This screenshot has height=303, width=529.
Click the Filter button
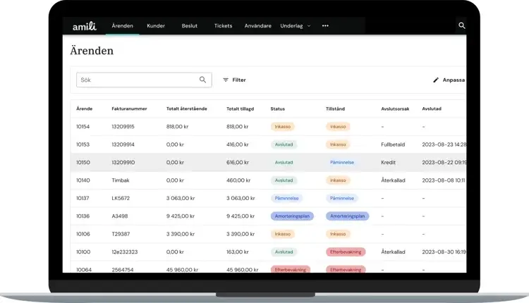234,80
